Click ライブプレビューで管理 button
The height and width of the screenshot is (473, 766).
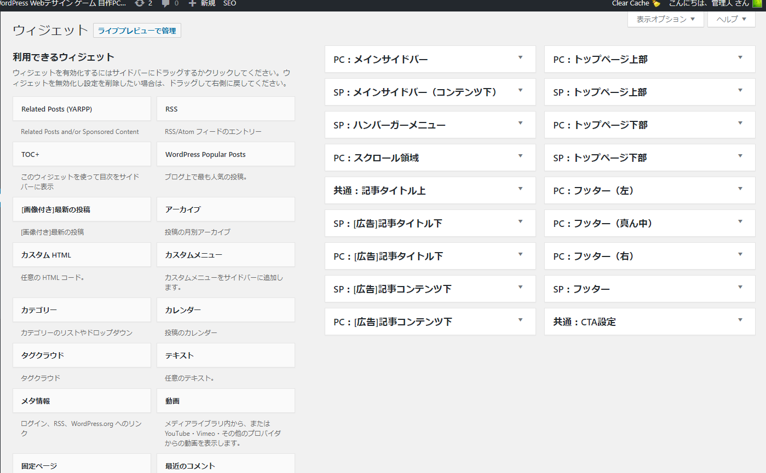137,31
